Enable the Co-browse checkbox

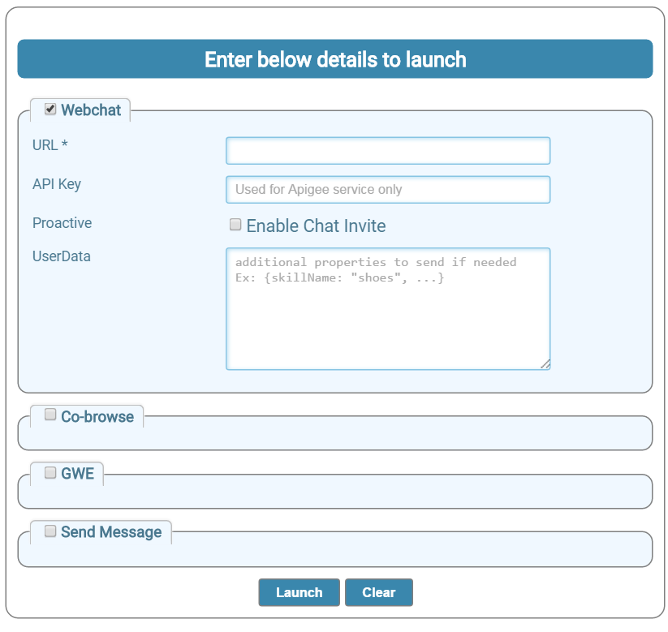tap(50, 415)
